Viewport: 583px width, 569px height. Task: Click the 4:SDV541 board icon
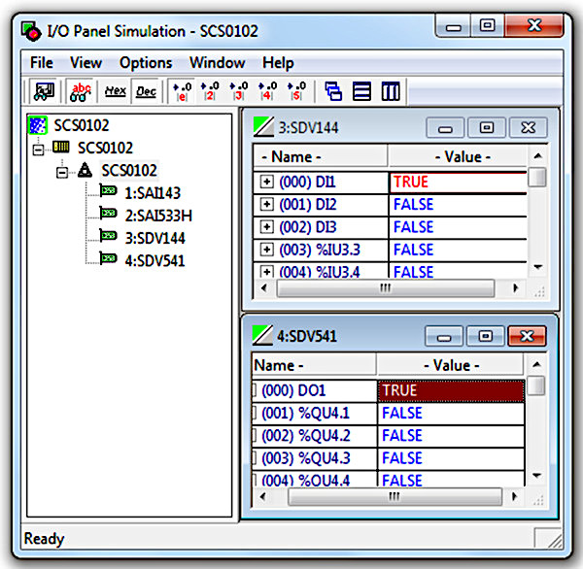(x=108, y=257)
